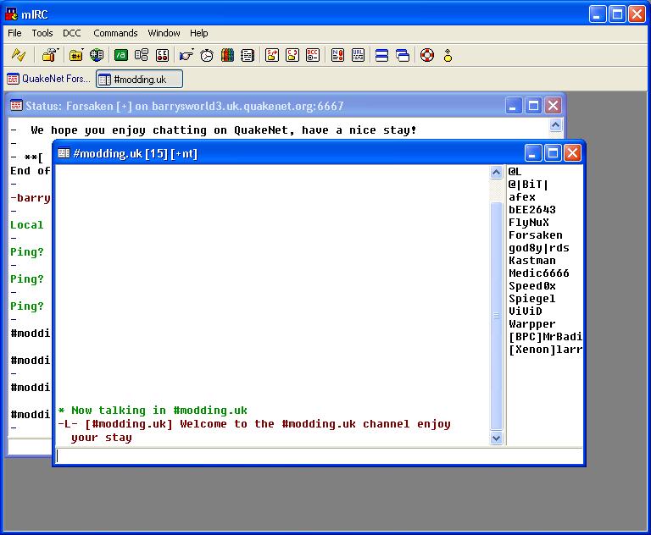Screen dimensions: 651x535
Task: Click the Cascade windows toolbar icon
Action: point(403,55)
